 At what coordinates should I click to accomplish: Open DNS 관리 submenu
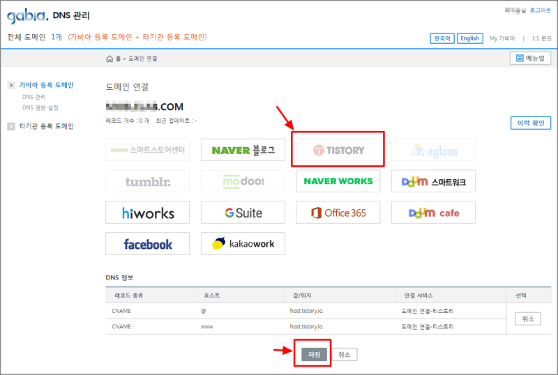pos(33,97)
